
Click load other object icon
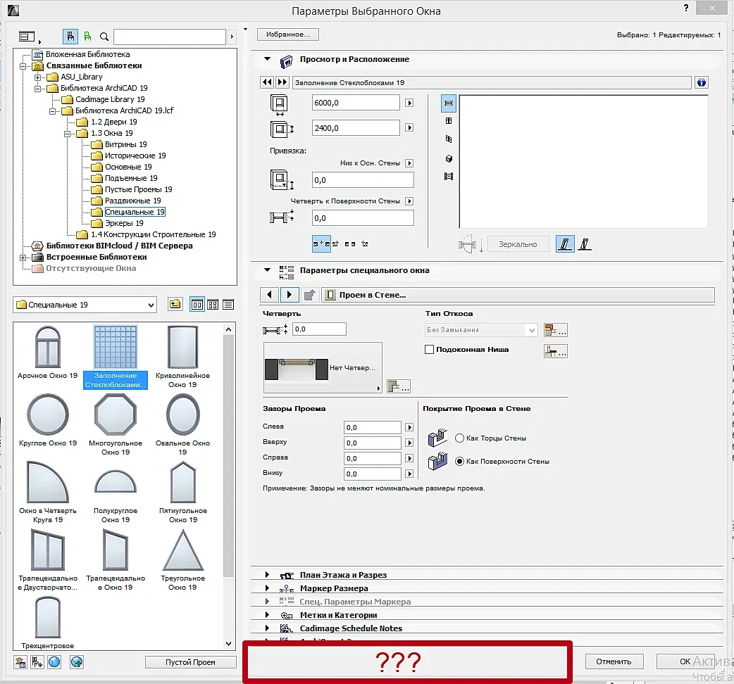(37, 662)
